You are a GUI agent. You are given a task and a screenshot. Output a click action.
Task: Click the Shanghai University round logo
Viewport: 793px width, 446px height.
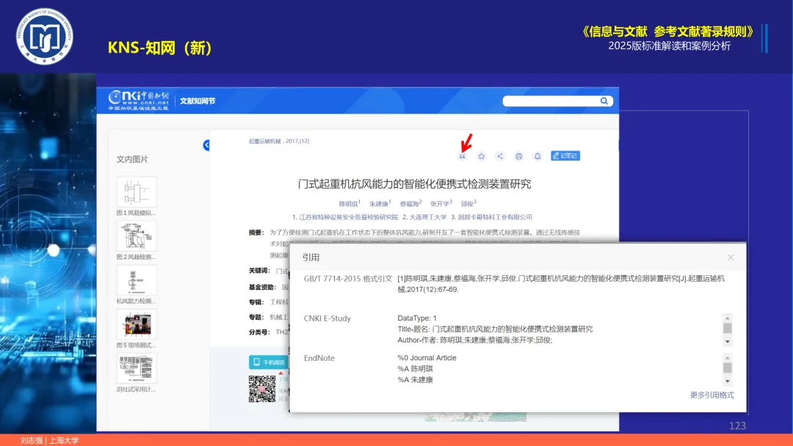point(45,37)
